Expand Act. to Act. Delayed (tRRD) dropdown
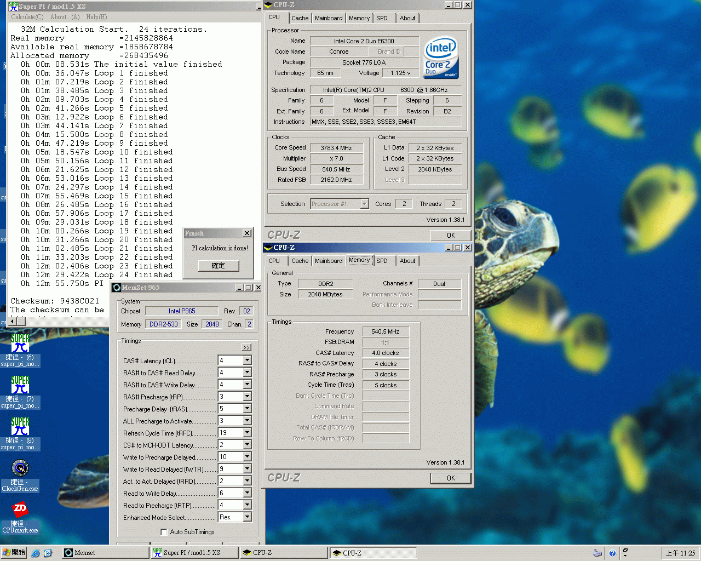Image resolution: width=701 pixels, height=561 pixels. 248,481
